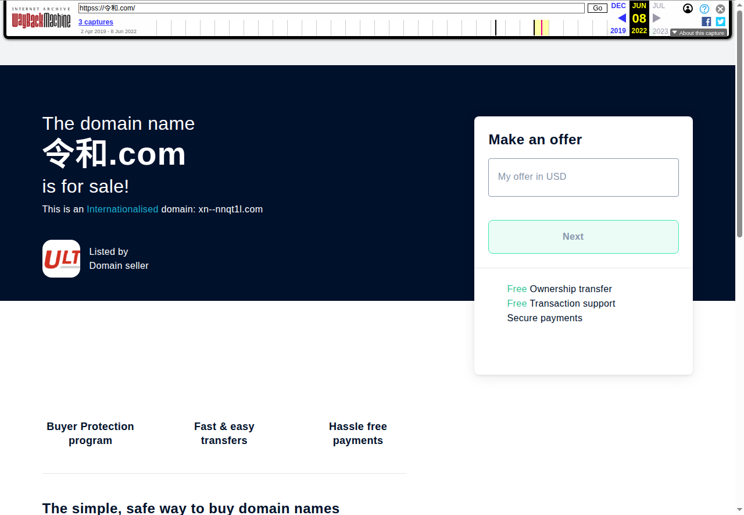
Task: Click the ULT seller logo
Action: tap(61, 258)
